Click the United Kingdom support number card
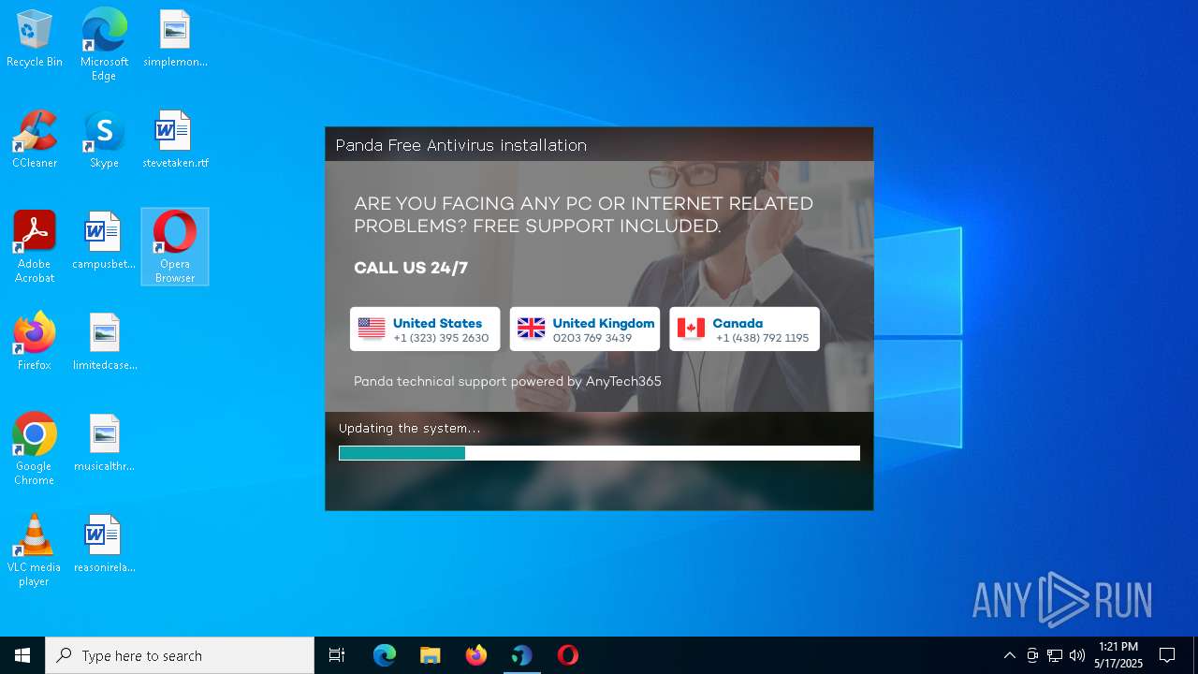The height and width of the screenshot is (674, 1198). coord(585,330)
